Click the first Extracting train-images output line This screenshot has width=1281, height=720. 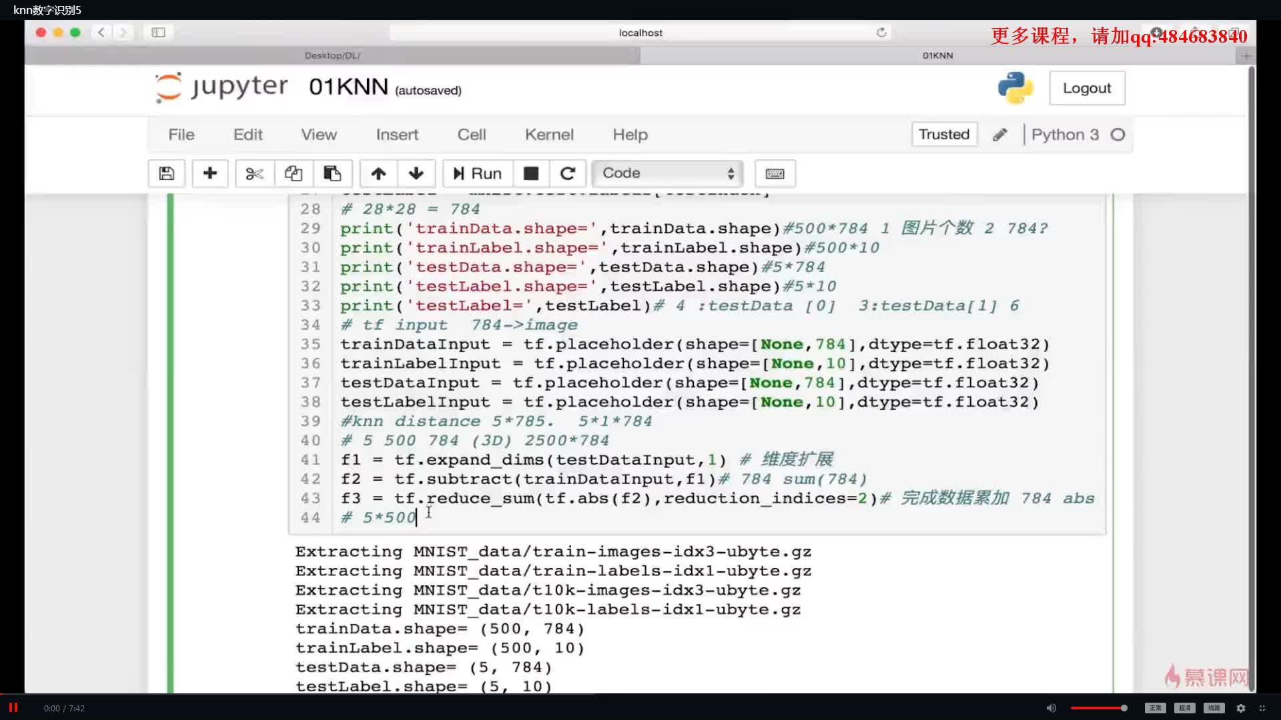(554, 551)
